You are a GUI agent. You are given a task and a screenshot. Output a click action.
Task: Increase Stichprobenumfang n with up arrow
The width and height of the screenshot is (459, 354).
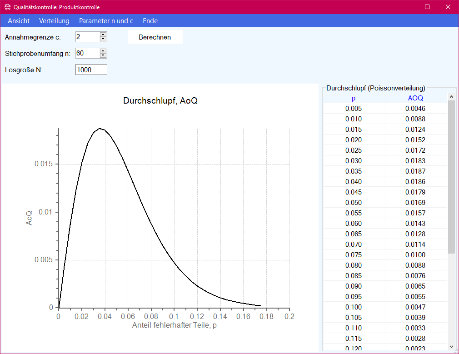pyautogui.click(x=103, y=51)
